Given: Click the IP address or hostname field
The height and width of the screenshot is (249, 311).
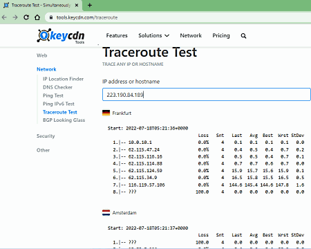Looking at the screenshot, I should click(x=207, y=95).
